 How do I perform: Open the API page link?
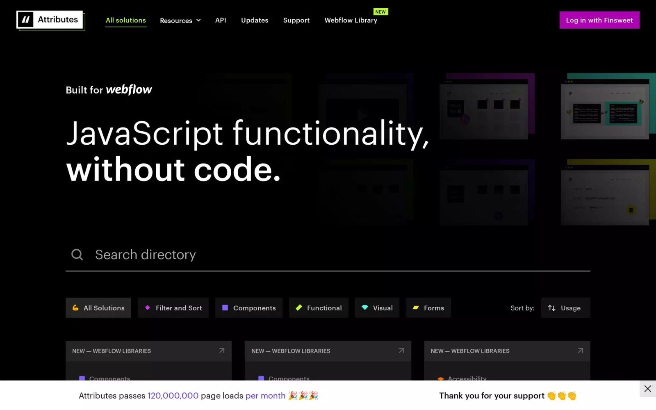click(x=221, y=20)
